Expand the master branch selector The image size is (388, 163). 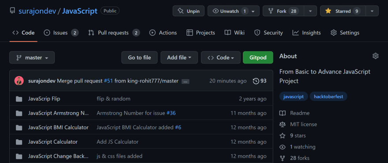click(32, 57)
